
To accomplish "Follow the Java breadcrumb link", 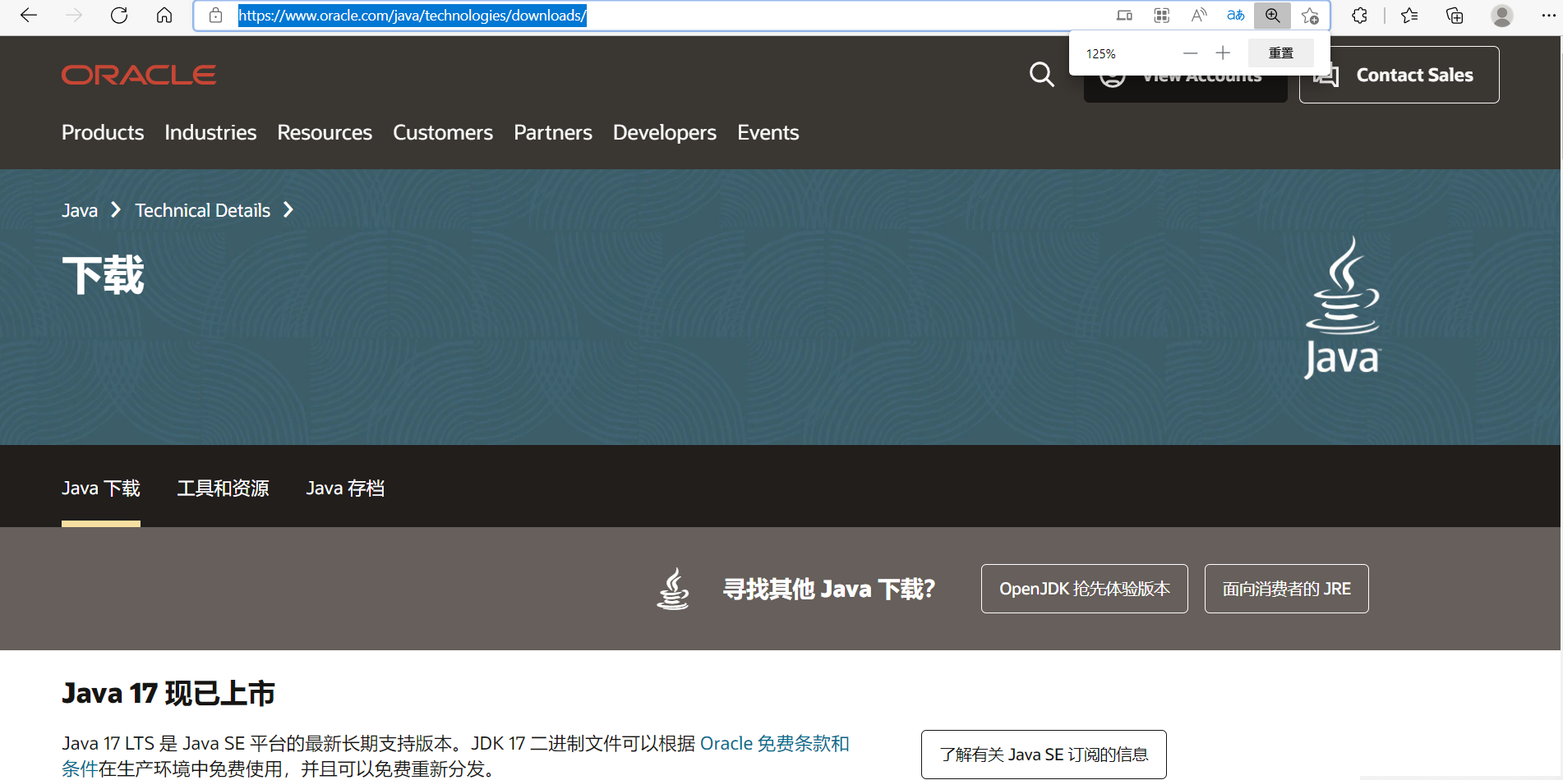I will [80, 211].
